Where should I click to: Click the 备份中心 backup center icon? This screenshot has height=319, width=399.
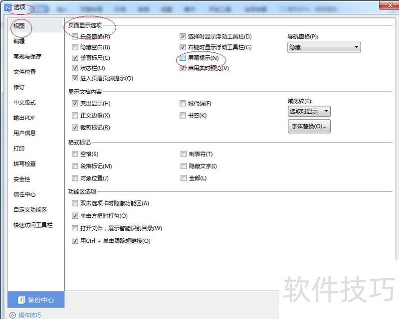pos(21,300)
